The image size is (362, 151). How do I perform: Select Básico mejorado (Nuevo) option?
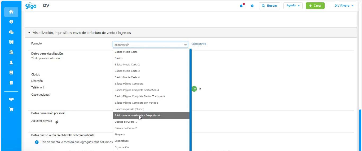coord(151,109)
